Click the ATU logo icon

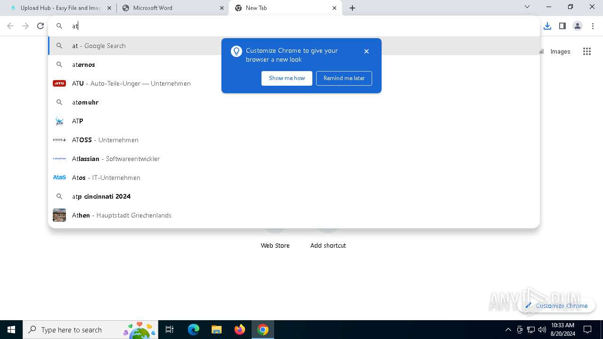point(59,83)
